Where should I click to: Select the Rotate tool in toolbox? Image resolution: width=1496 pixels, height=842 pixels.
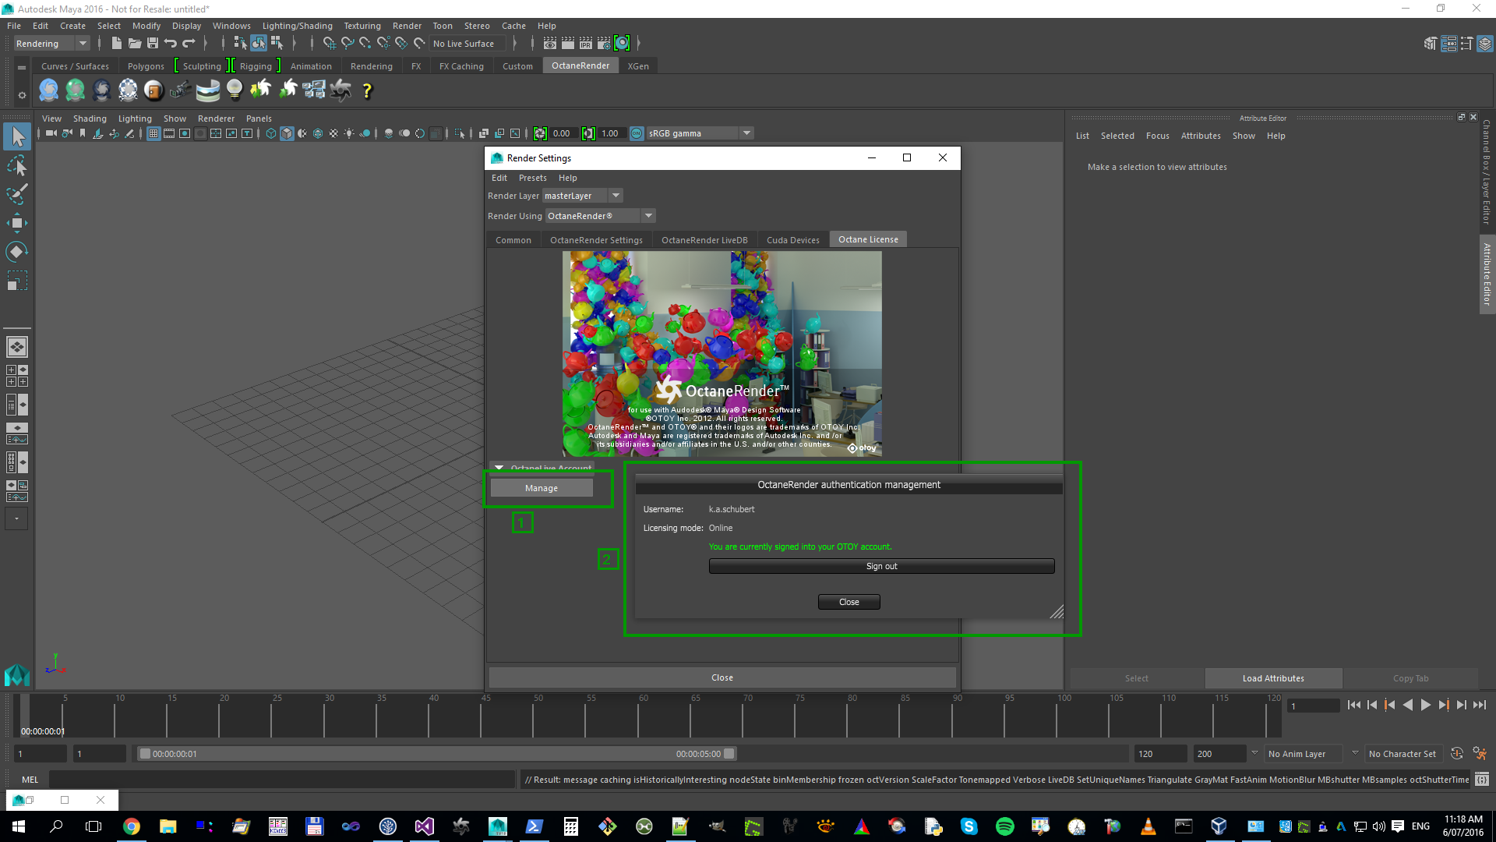point(16,251)
